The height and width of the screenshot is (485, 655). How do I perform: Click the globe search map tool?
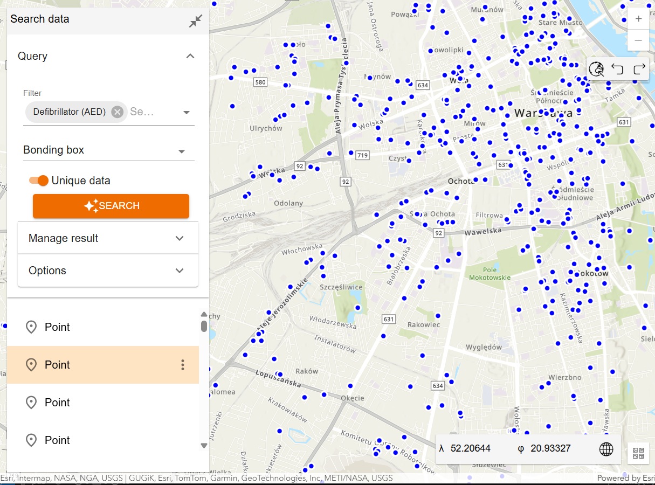[x=596, y=69]
